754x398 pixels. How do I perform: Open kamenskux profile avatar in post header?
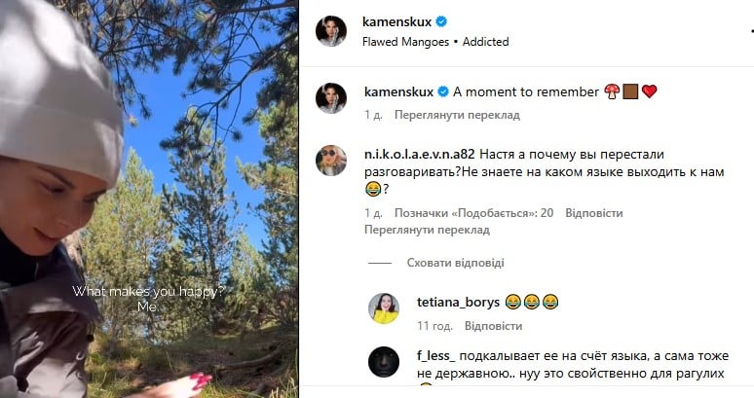[331, 31]
